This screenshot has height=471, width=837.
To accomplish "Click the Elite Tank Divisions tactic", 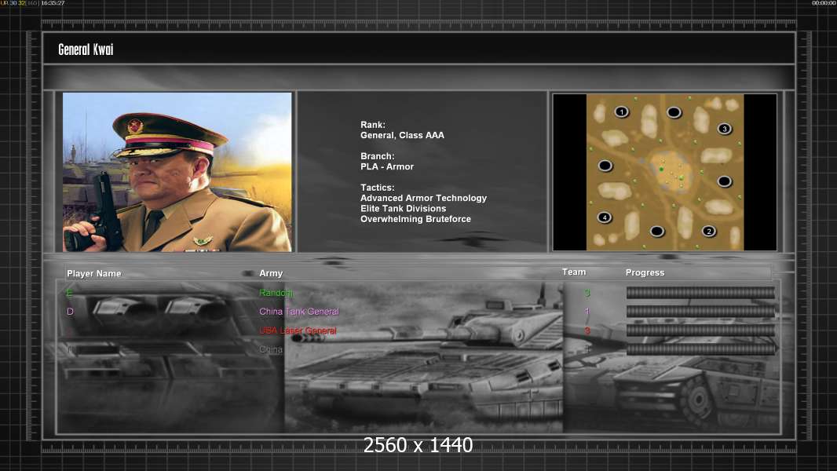I will pos(403,209).
